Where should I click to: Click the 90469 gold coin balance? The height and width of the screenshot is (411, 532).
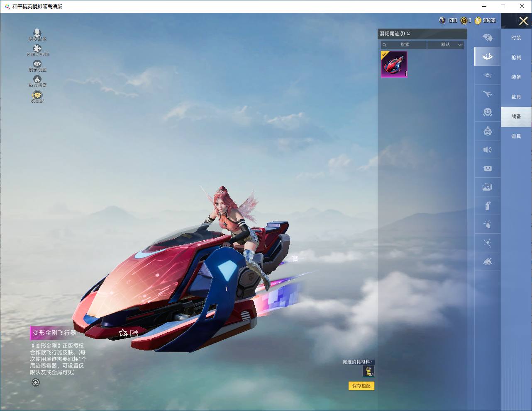point(485,20)
